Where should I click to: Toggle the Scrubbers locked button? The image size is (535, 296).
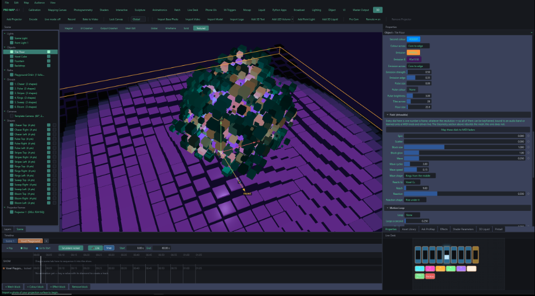71,248
